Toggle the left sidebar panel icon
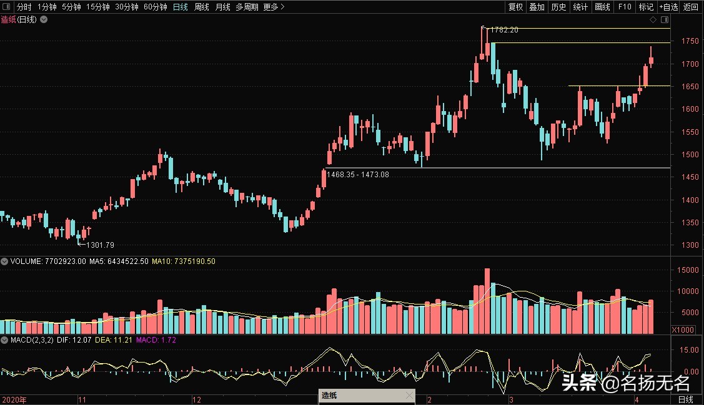 coord(6,7)
